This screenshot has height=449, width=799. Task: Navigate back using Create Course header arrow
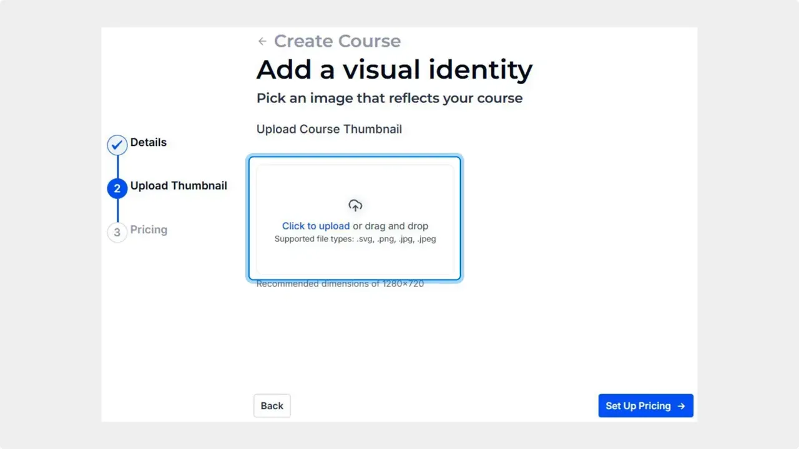click(262, 41)
